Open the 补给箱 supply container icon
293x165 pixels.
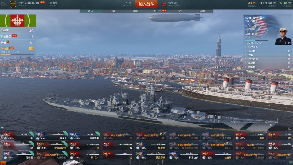pos(31,49)
